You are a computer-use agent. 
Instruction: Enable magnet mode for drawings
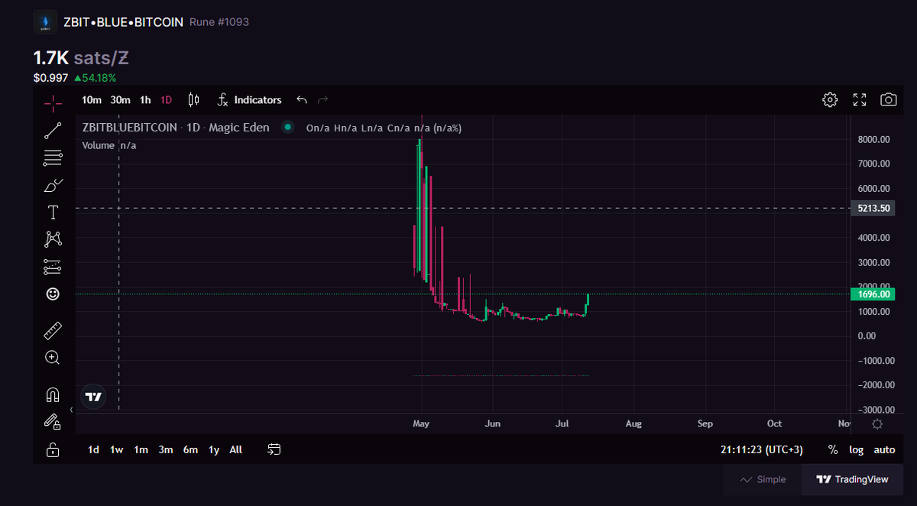(x=53, y=393)
